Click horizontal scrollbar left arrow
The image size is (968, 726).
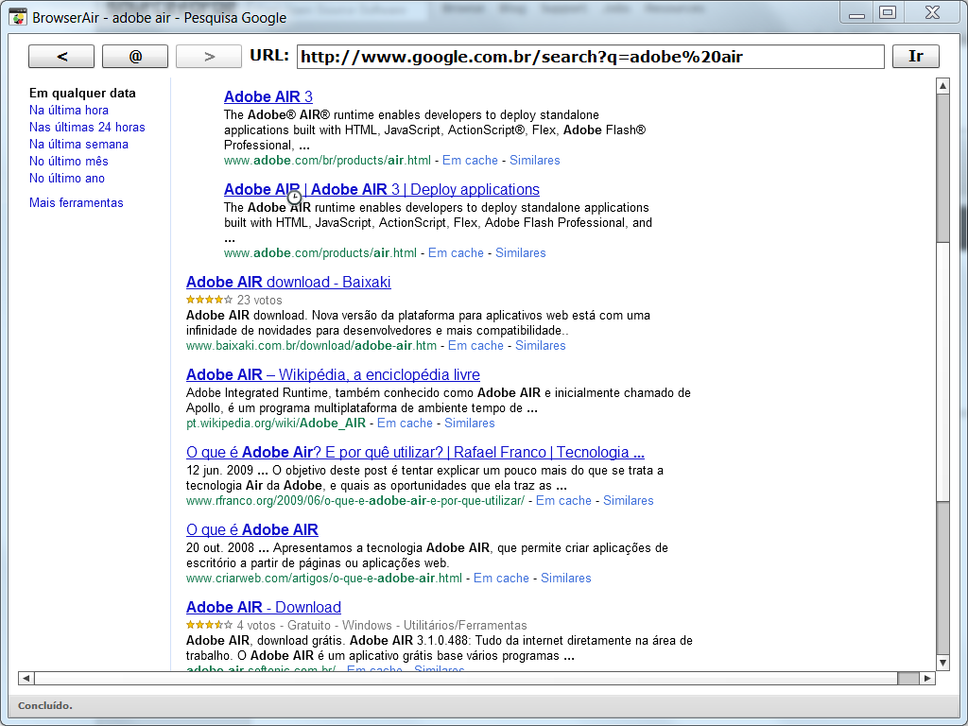[26, 678]
